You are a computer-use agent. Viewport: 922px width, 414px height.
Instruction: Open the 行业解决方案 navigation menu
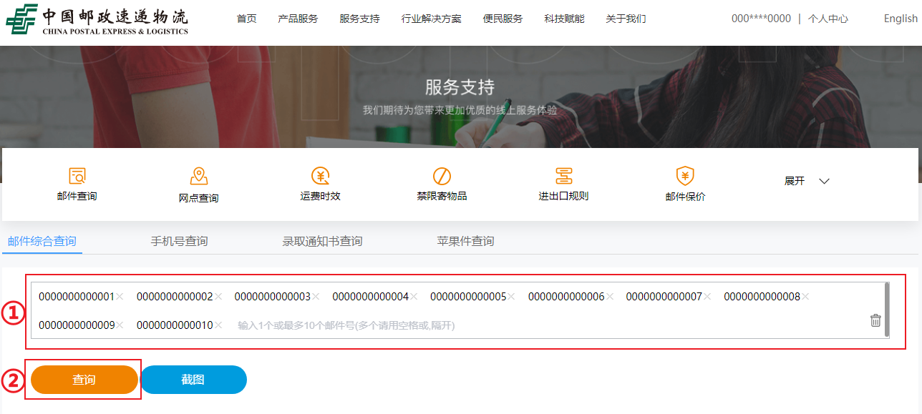(431, 19)
